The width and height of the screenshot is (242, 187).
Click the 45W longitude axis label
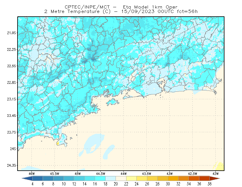point(78,174)
